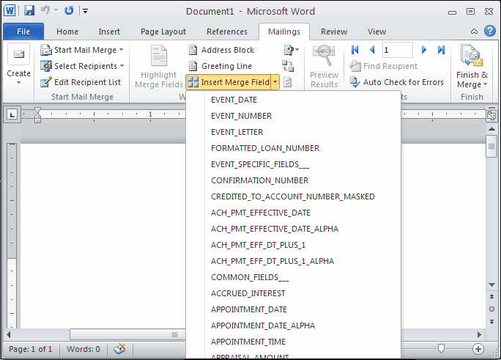Open the File tab
Viewport: 501px width, 360px height.
coord(23,32)
